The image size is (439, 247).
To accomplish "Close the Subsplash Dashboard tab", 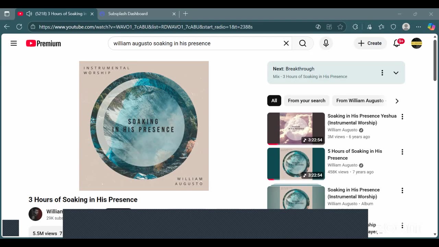I will [x=174, y=14].
